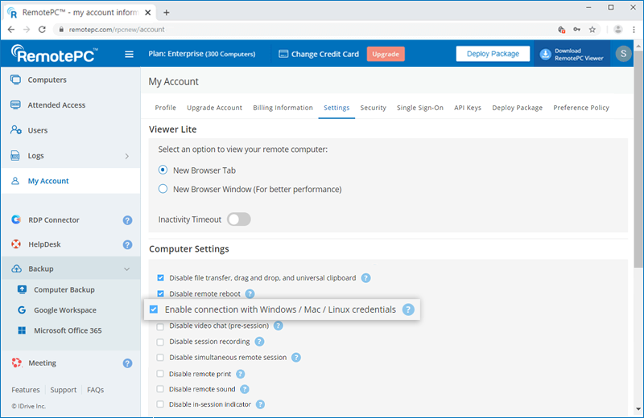The width and height of the screenshot is (644, 418).
Task: Open the Billing Information tab
Action: [x=283, y=108]
